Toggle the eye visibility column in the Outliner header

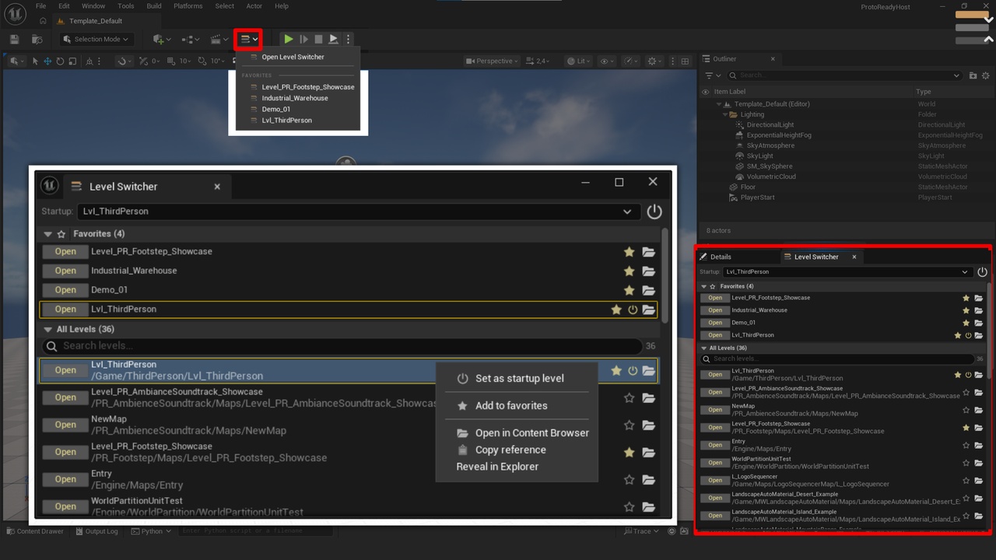click(706, 92)
